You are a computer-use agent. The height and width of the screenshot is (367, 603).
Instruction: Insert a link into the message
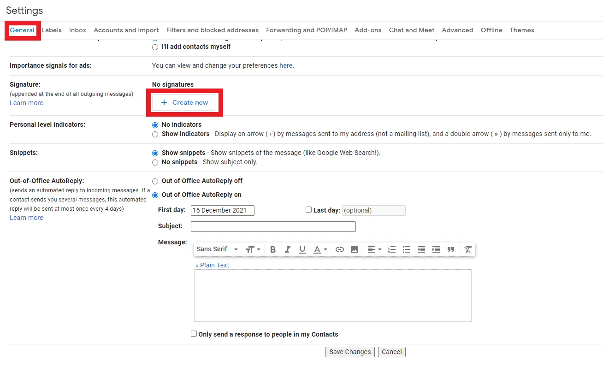click(x=340, y=249)
